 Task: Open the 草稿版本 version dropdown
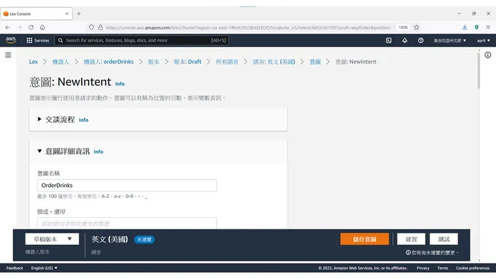coord(52,239)
